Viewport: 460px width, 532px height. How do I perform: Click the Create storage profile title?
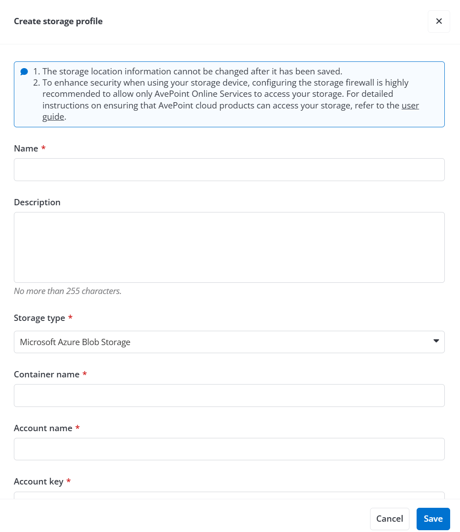pyautogui.click(x=58, y=21)
